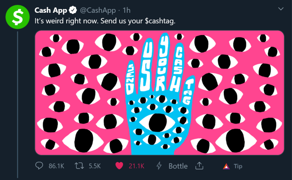Open Cash App green dollar avatar
Image resolution: width=292 pixels, height=180 pixels.
tap(18, 17)
